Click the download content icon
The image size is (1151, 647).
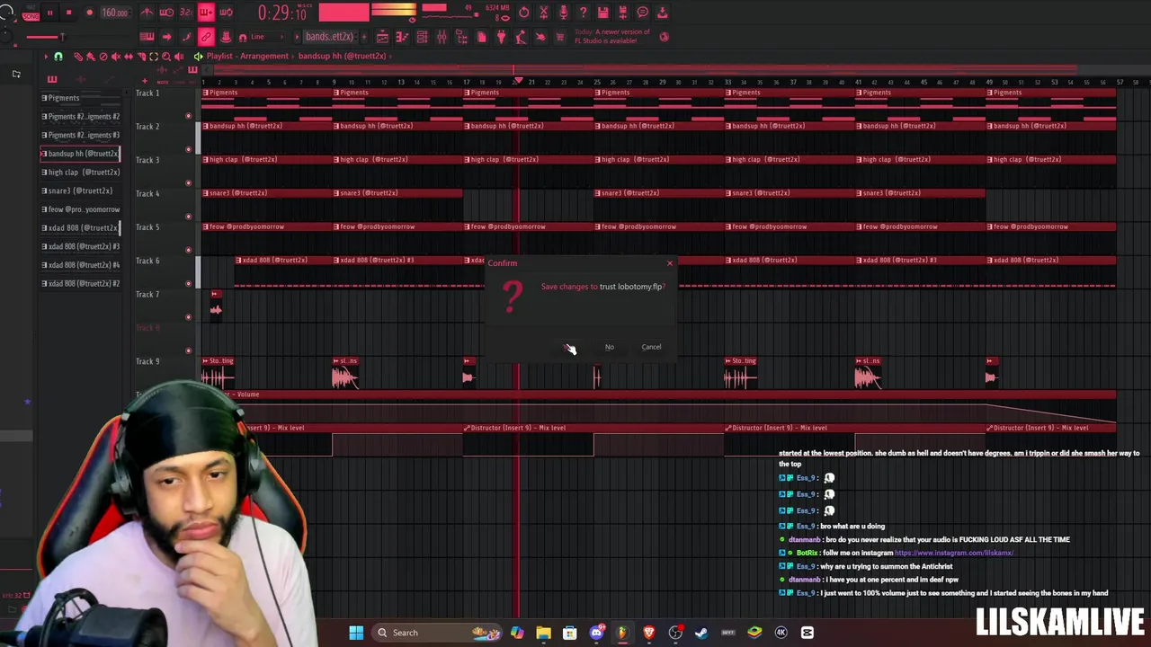click(663, 13)
